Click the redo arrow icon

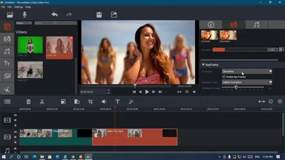tap(69, 15)
